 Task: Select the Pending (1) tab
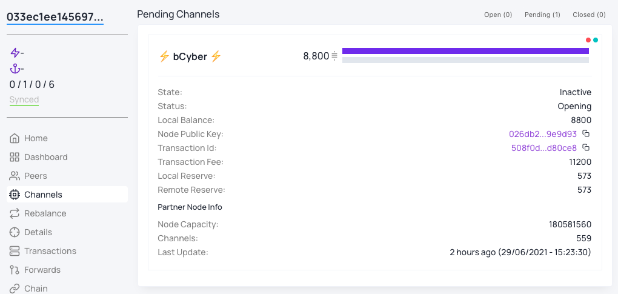coord(542,15)
